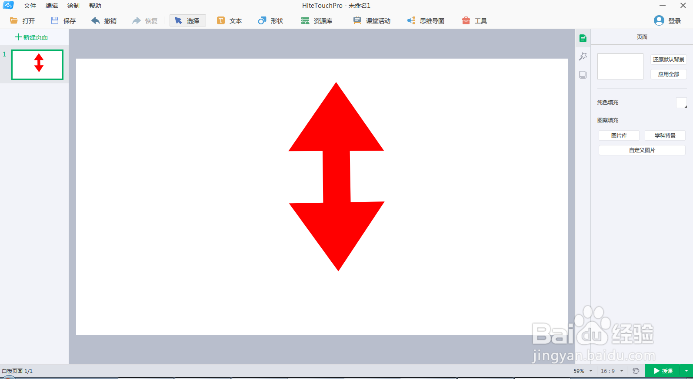
Task: Close the HiteTouchPro window
Action: [683, 6]
